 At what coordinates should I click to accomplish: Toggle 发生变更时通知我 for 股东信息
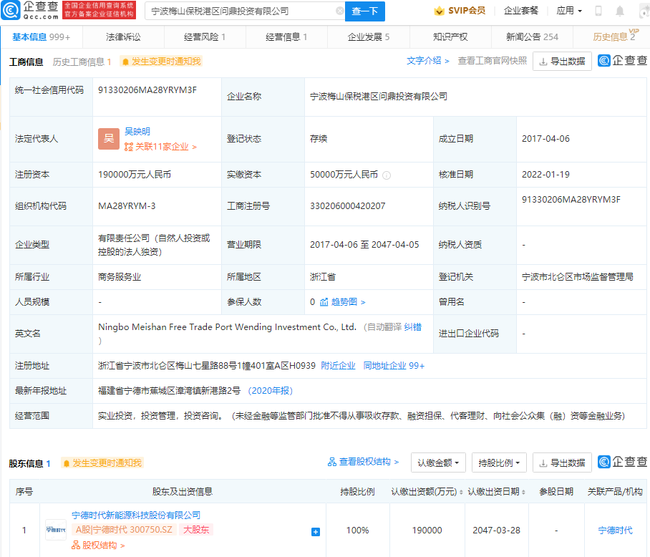pos(102,463)
